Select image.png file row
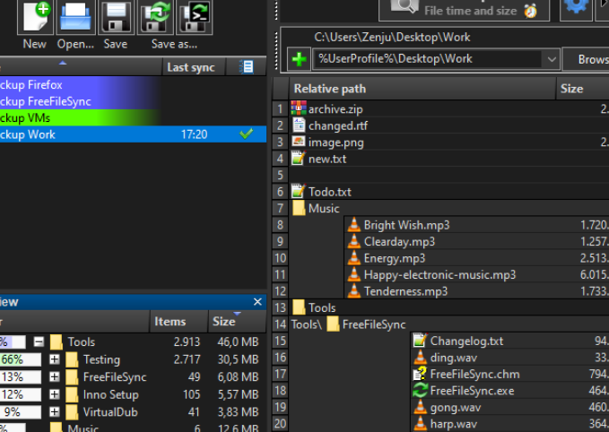 449,143
